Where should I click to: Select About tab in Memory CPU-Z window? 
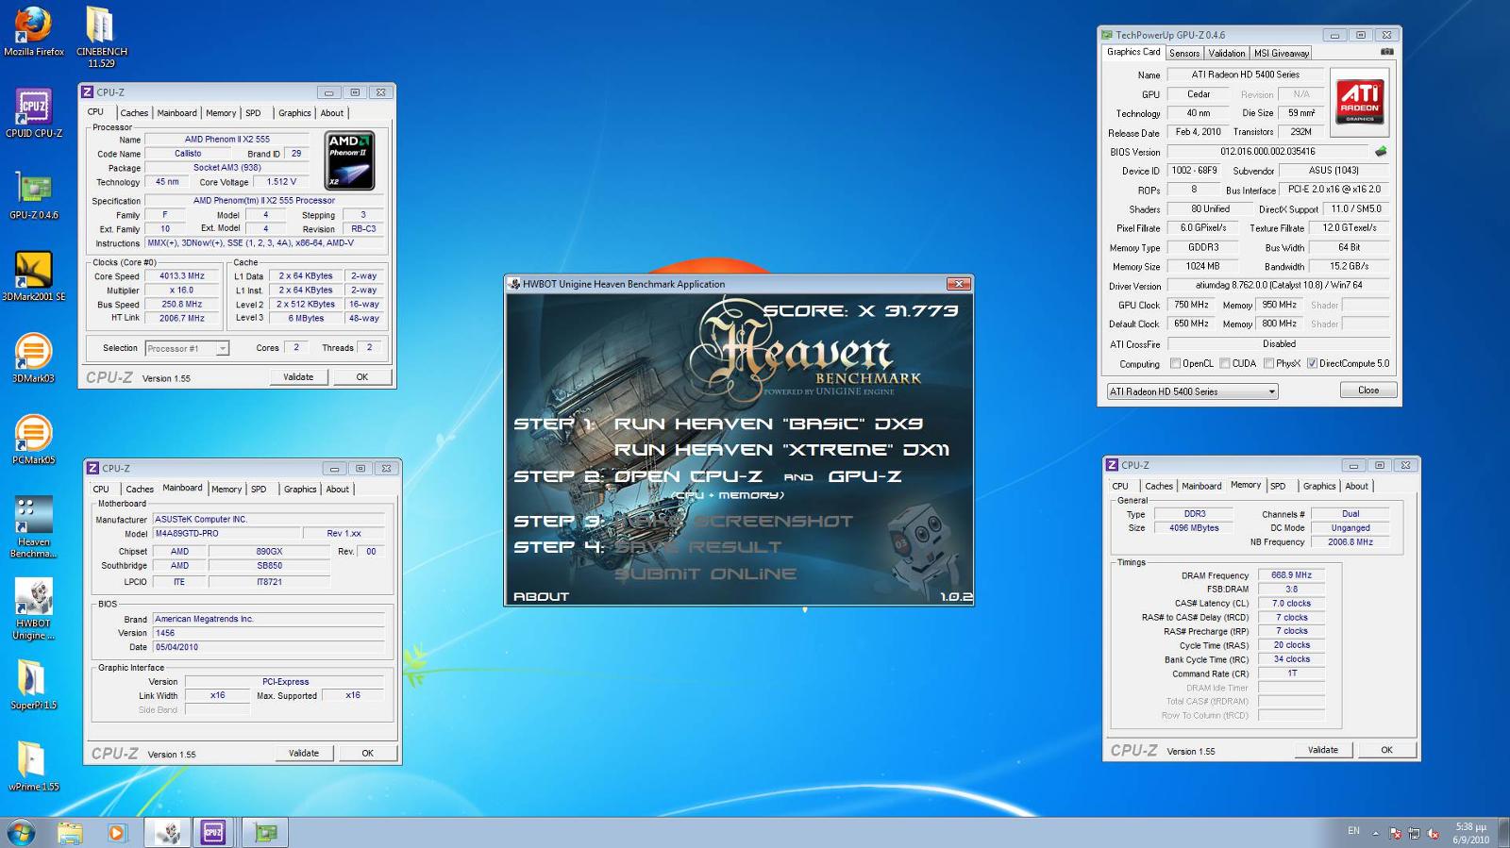1356,487
